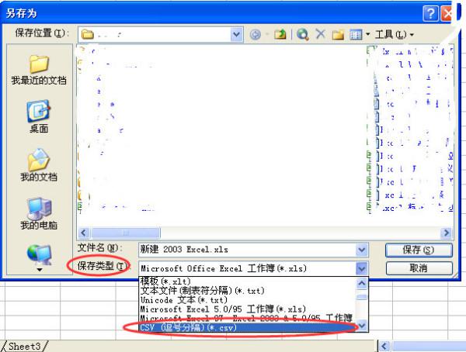Screen dimensions: 466x352
Task: Choose CSV comma-delimited (*.csv) file type
Action: [247, 327]
